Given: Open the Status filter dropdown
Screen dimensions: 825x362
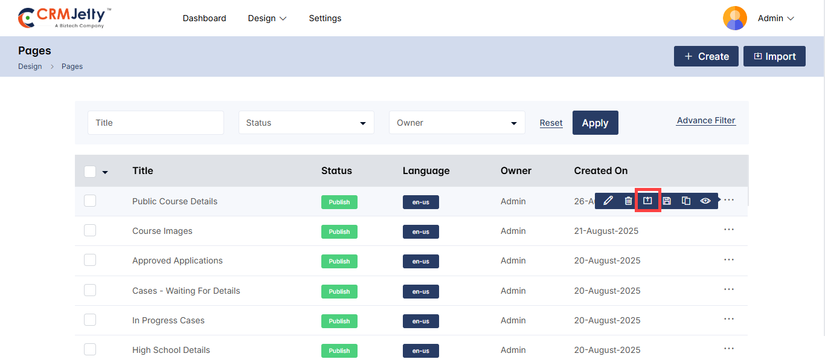Looking at the screenshot, I should pyautogui.click(x=306, y=123).
